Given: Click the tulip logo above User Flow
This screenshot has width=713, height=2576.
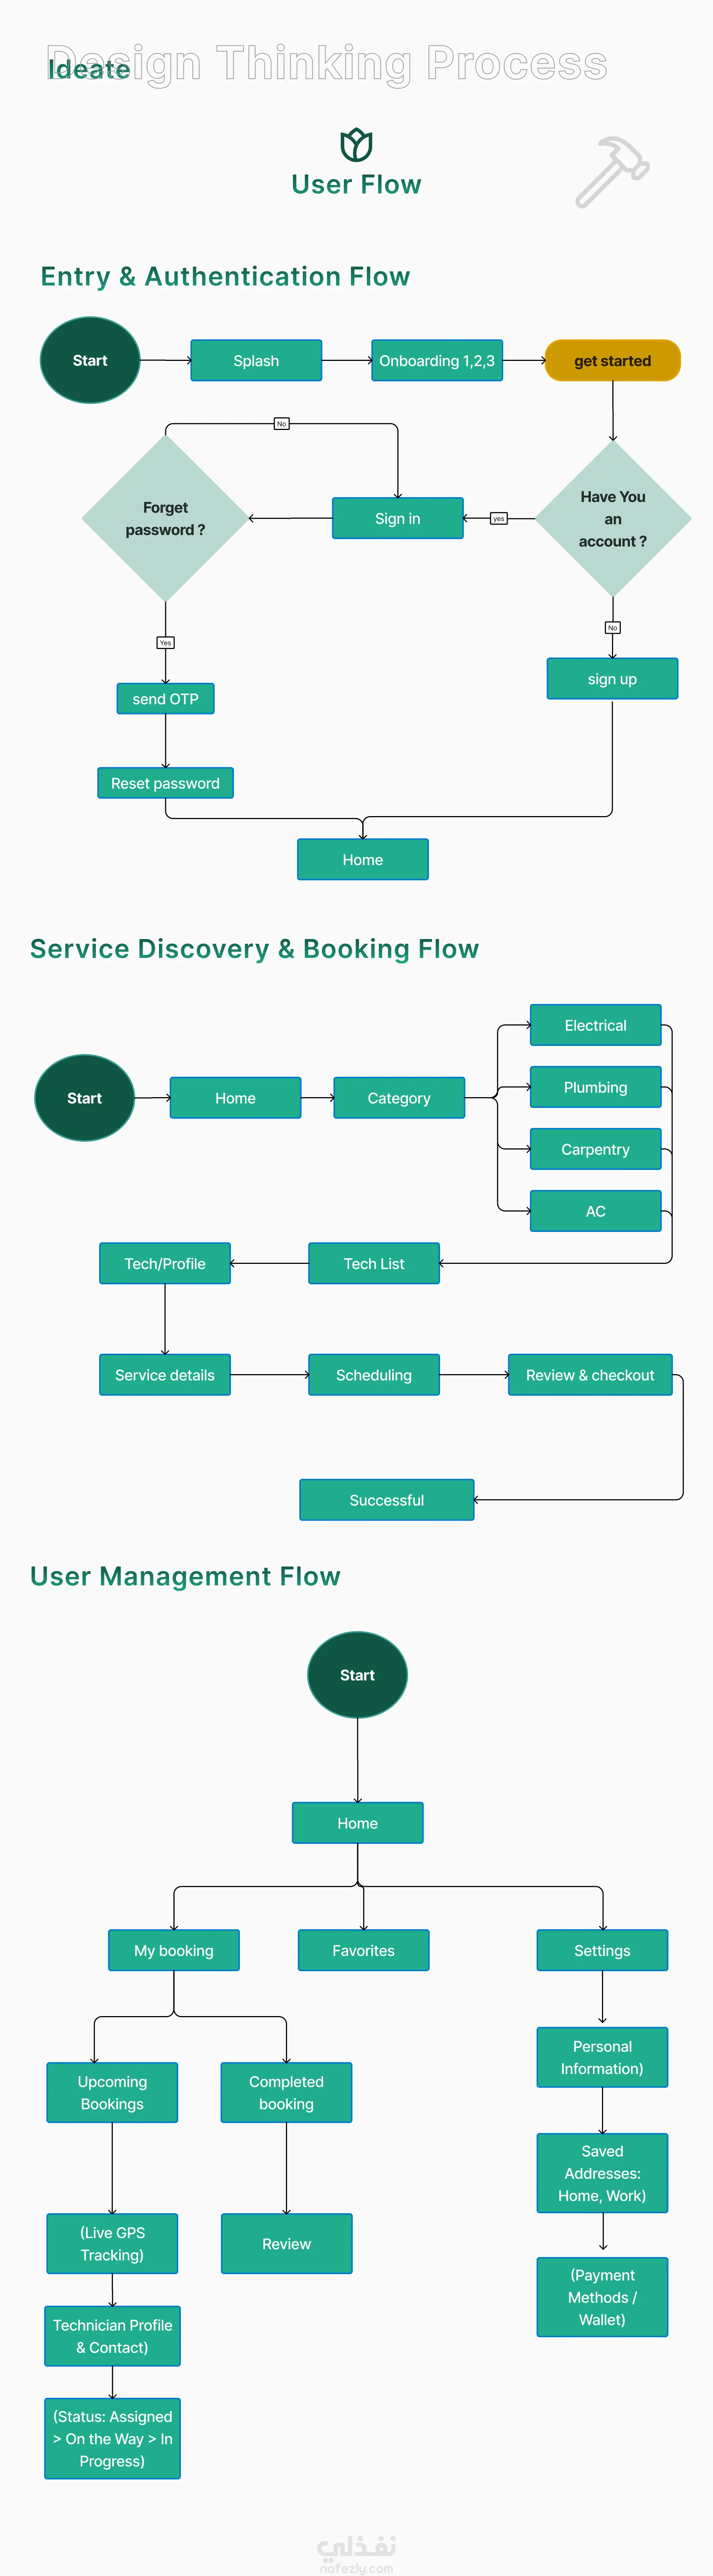Looking at the screenshot, I should pos(357,145).
